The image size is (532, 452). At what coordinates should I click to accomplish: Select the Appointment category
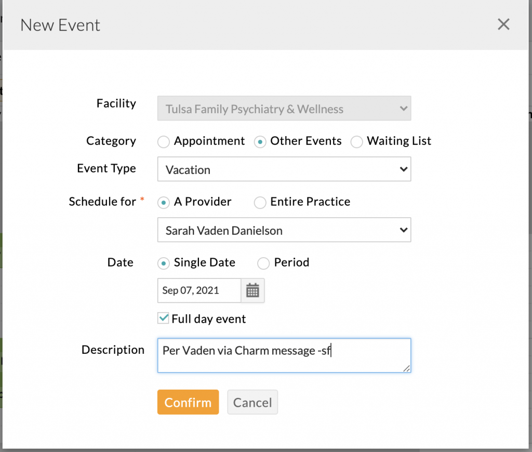tap(164, 141)
